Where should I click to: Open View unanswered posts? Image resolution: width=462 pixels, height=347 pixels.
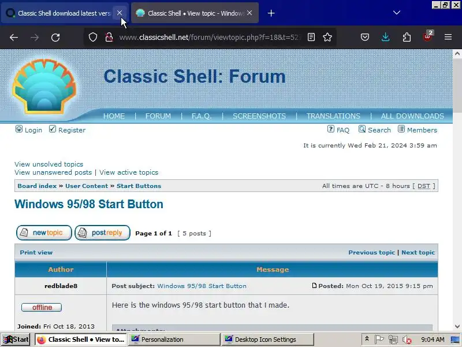(x=53, y=172)
